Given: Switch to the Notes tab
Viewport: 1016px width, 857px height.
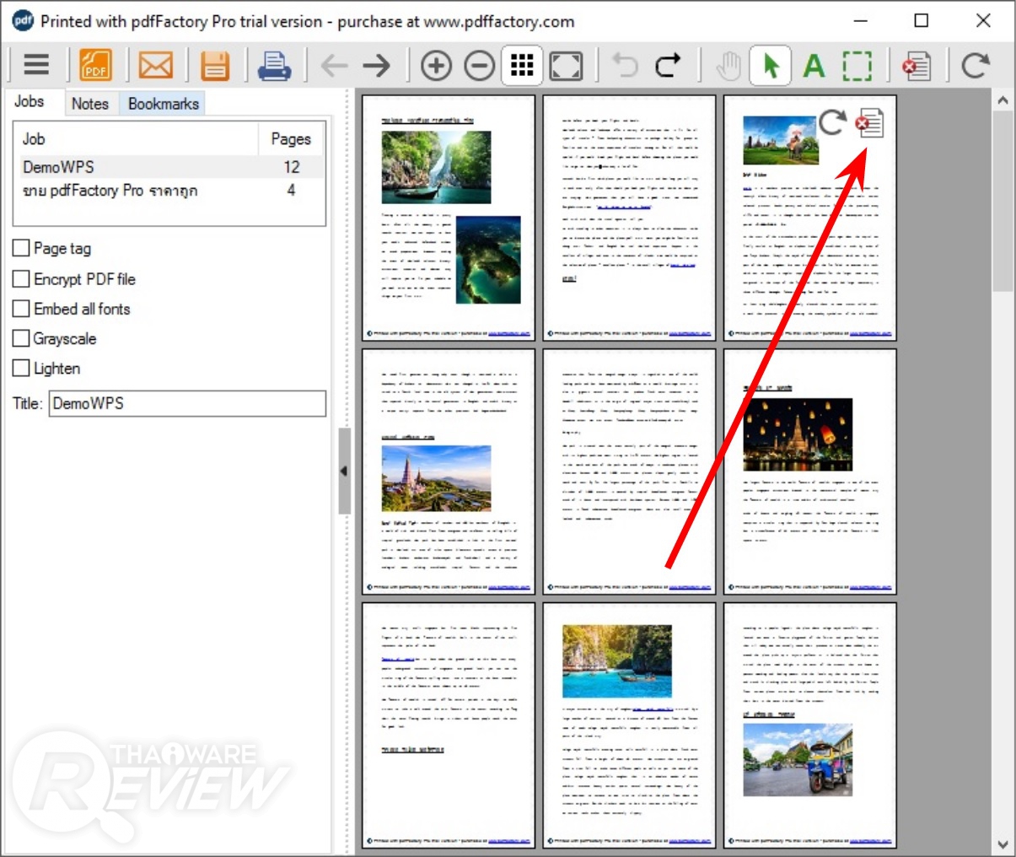Looking at the screenshot, I should [90, 104].
